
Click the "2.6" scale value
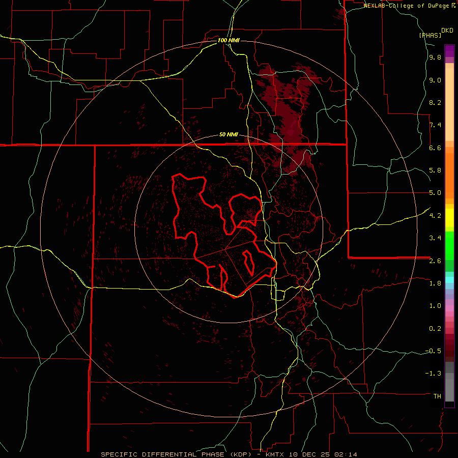[435, 261]
